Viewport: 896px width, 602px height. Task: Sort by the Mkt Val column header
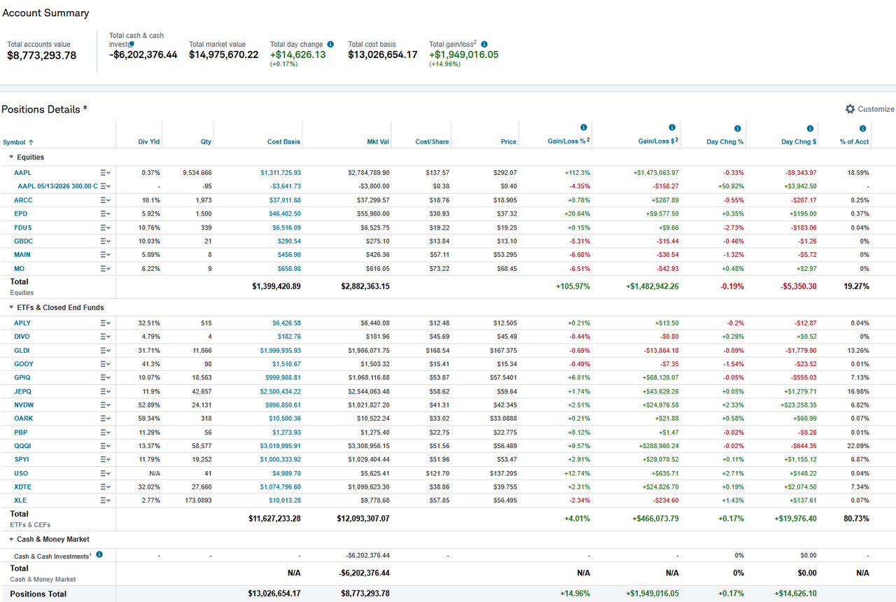(x=378, y=141)
